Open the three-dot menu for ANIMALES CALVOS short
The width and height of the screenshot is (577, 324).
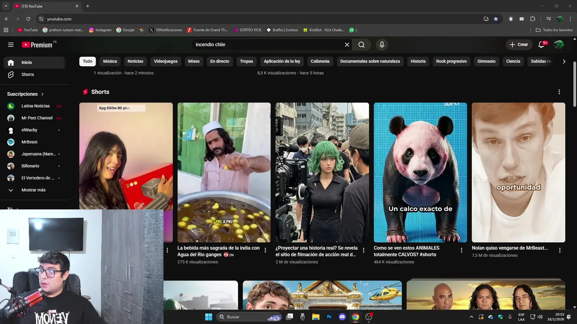(462, 250)
